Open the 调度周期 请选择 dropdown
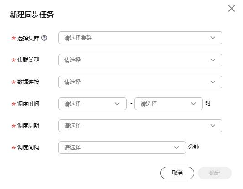Image resolution: width=243 pixels, height=189 pixels. pyautogui.click(x=140, y=126)
